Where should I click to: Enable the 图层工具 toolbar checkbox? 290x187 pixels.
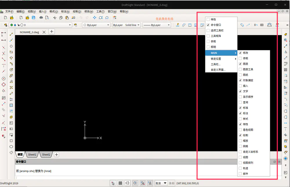pos(240,69)
